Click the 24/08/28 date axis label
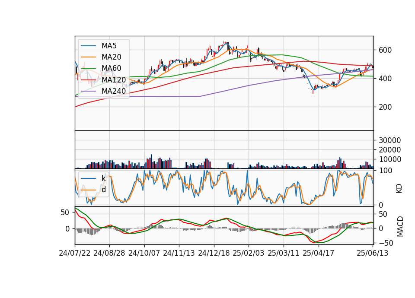 (109, 253)
